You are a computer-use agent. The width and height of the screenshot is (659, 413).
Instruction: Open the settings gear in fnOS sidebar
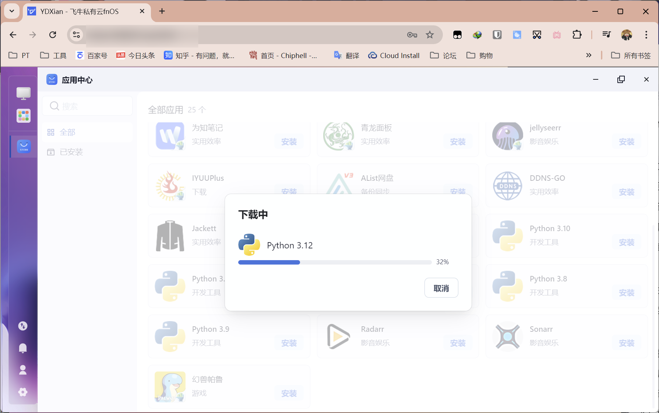coord(23,392)
